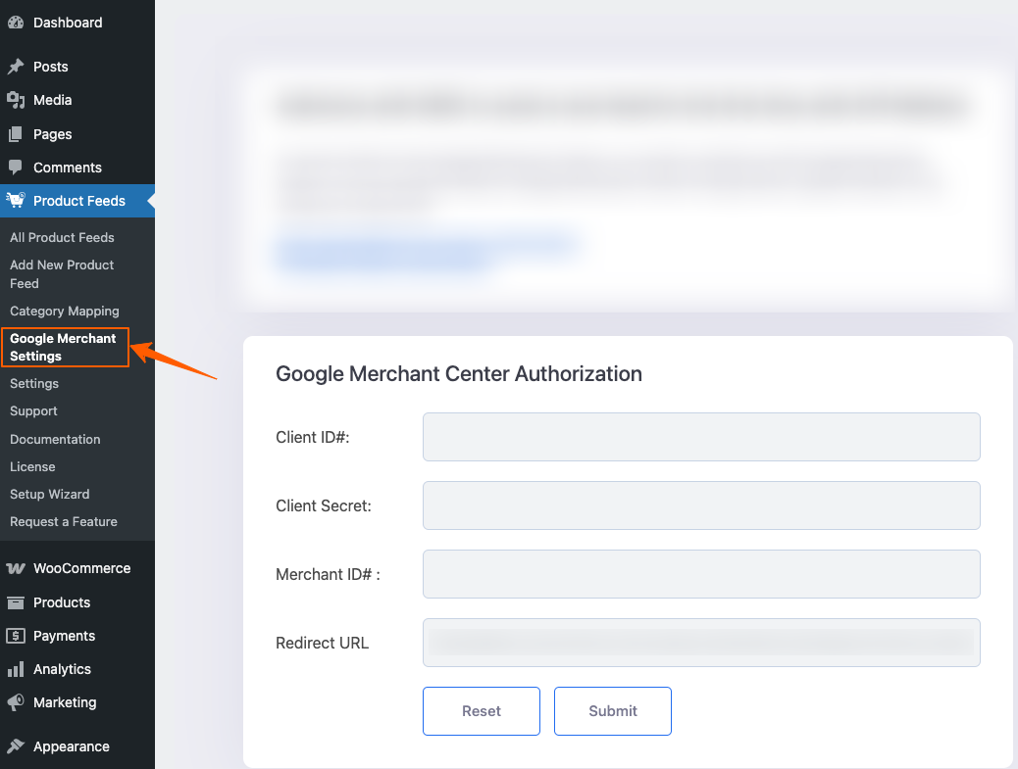Focus the Client ID# input field

[701, 437]
